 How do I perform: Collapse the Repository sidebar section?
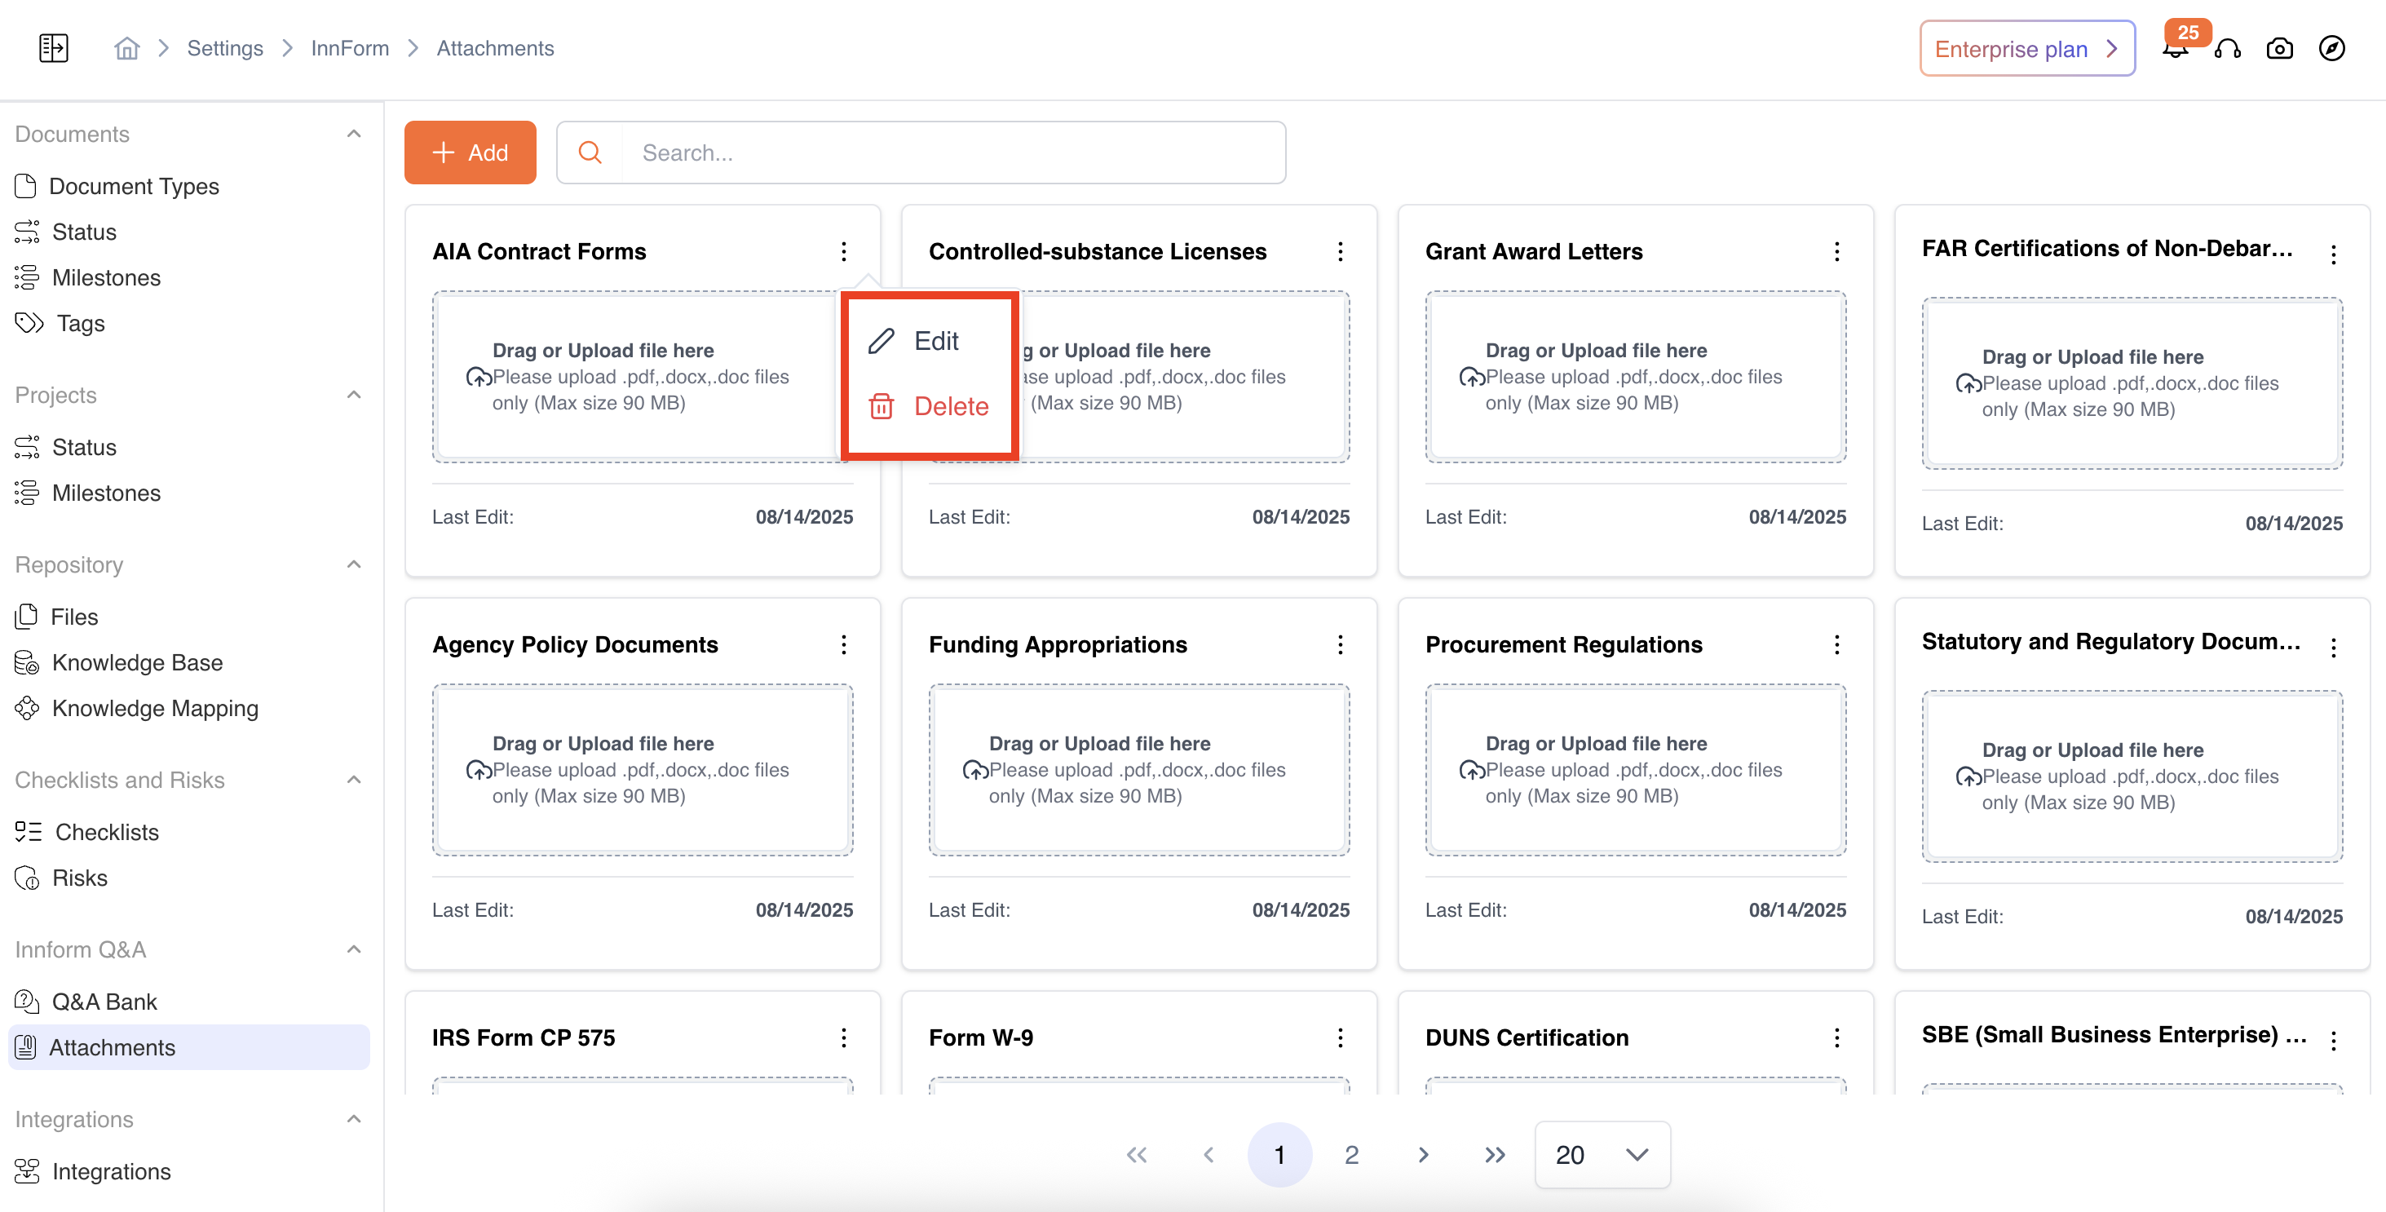pyautogui.click(x=354, y=564)
